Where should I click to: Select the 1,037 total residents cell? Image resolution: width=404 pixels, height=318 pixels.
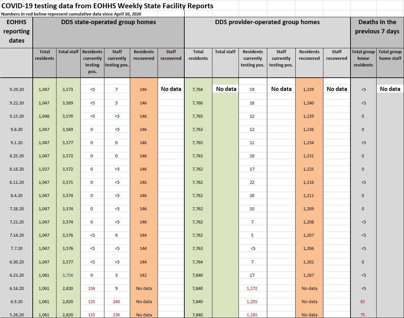(45, 169)
